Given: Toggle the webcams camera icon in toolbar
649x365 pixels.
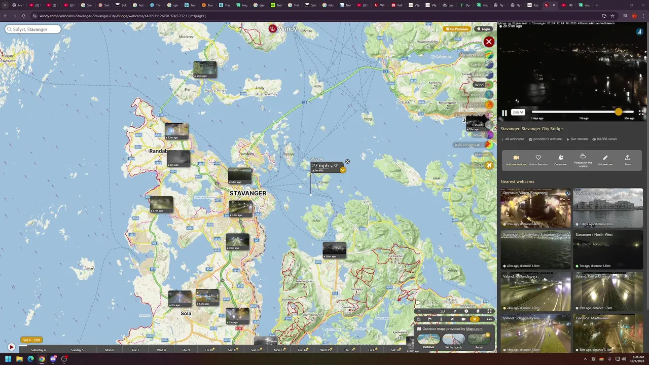Looking at the screenshot, I should point(463,319).
